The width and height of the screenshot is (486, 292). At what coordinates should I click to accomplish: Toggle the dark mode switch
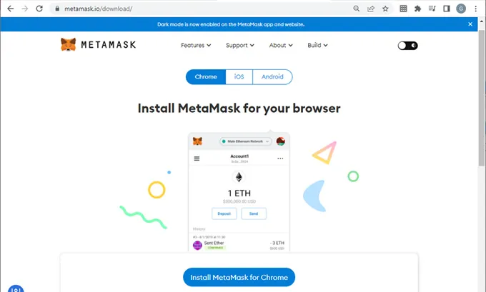tap(407, 46)
